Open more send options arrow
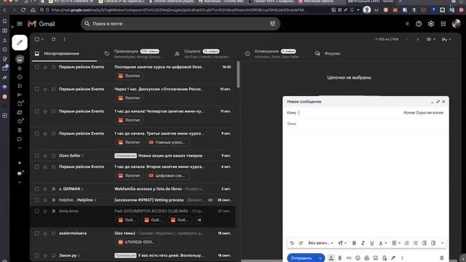The width and height of the screenshot is (466, 262). [x=320, y=258]
